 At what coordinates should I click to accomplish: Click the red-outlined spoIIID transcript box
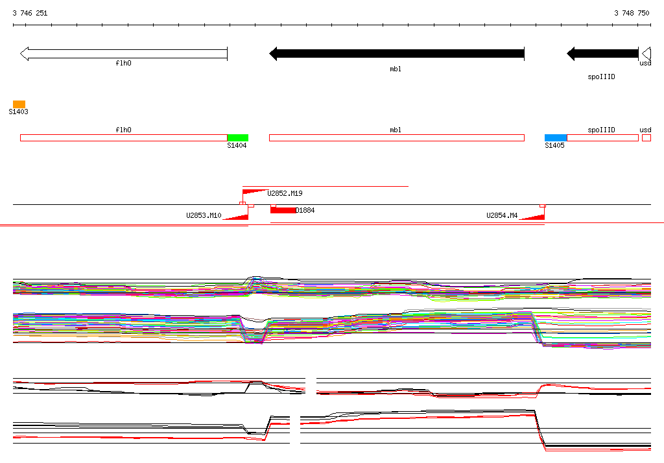(602, 137)
